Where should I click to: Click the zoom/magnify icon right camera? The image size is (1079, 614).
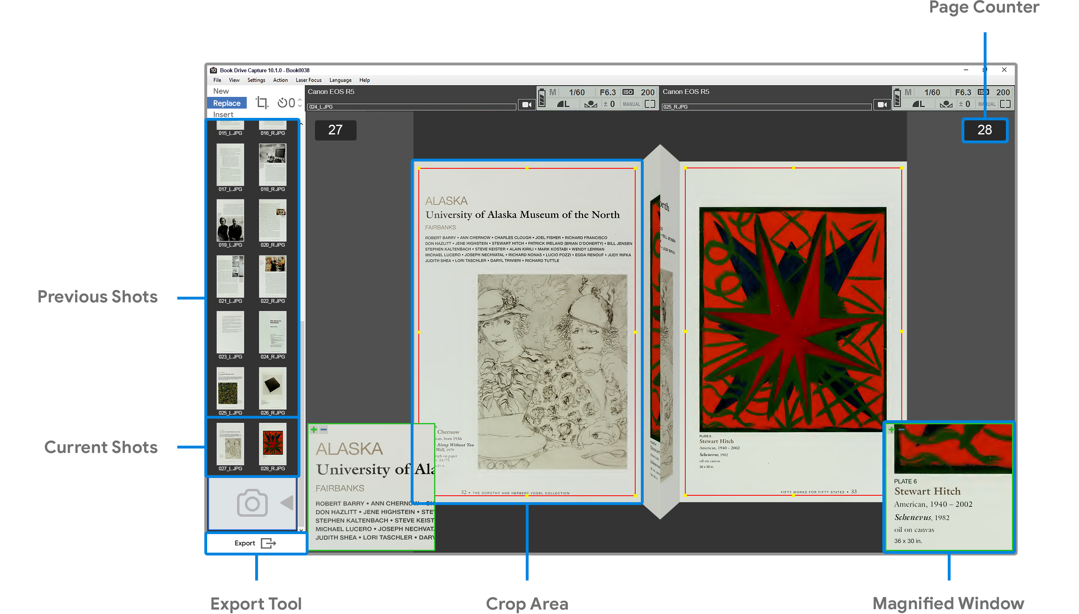click(1006, 104)
